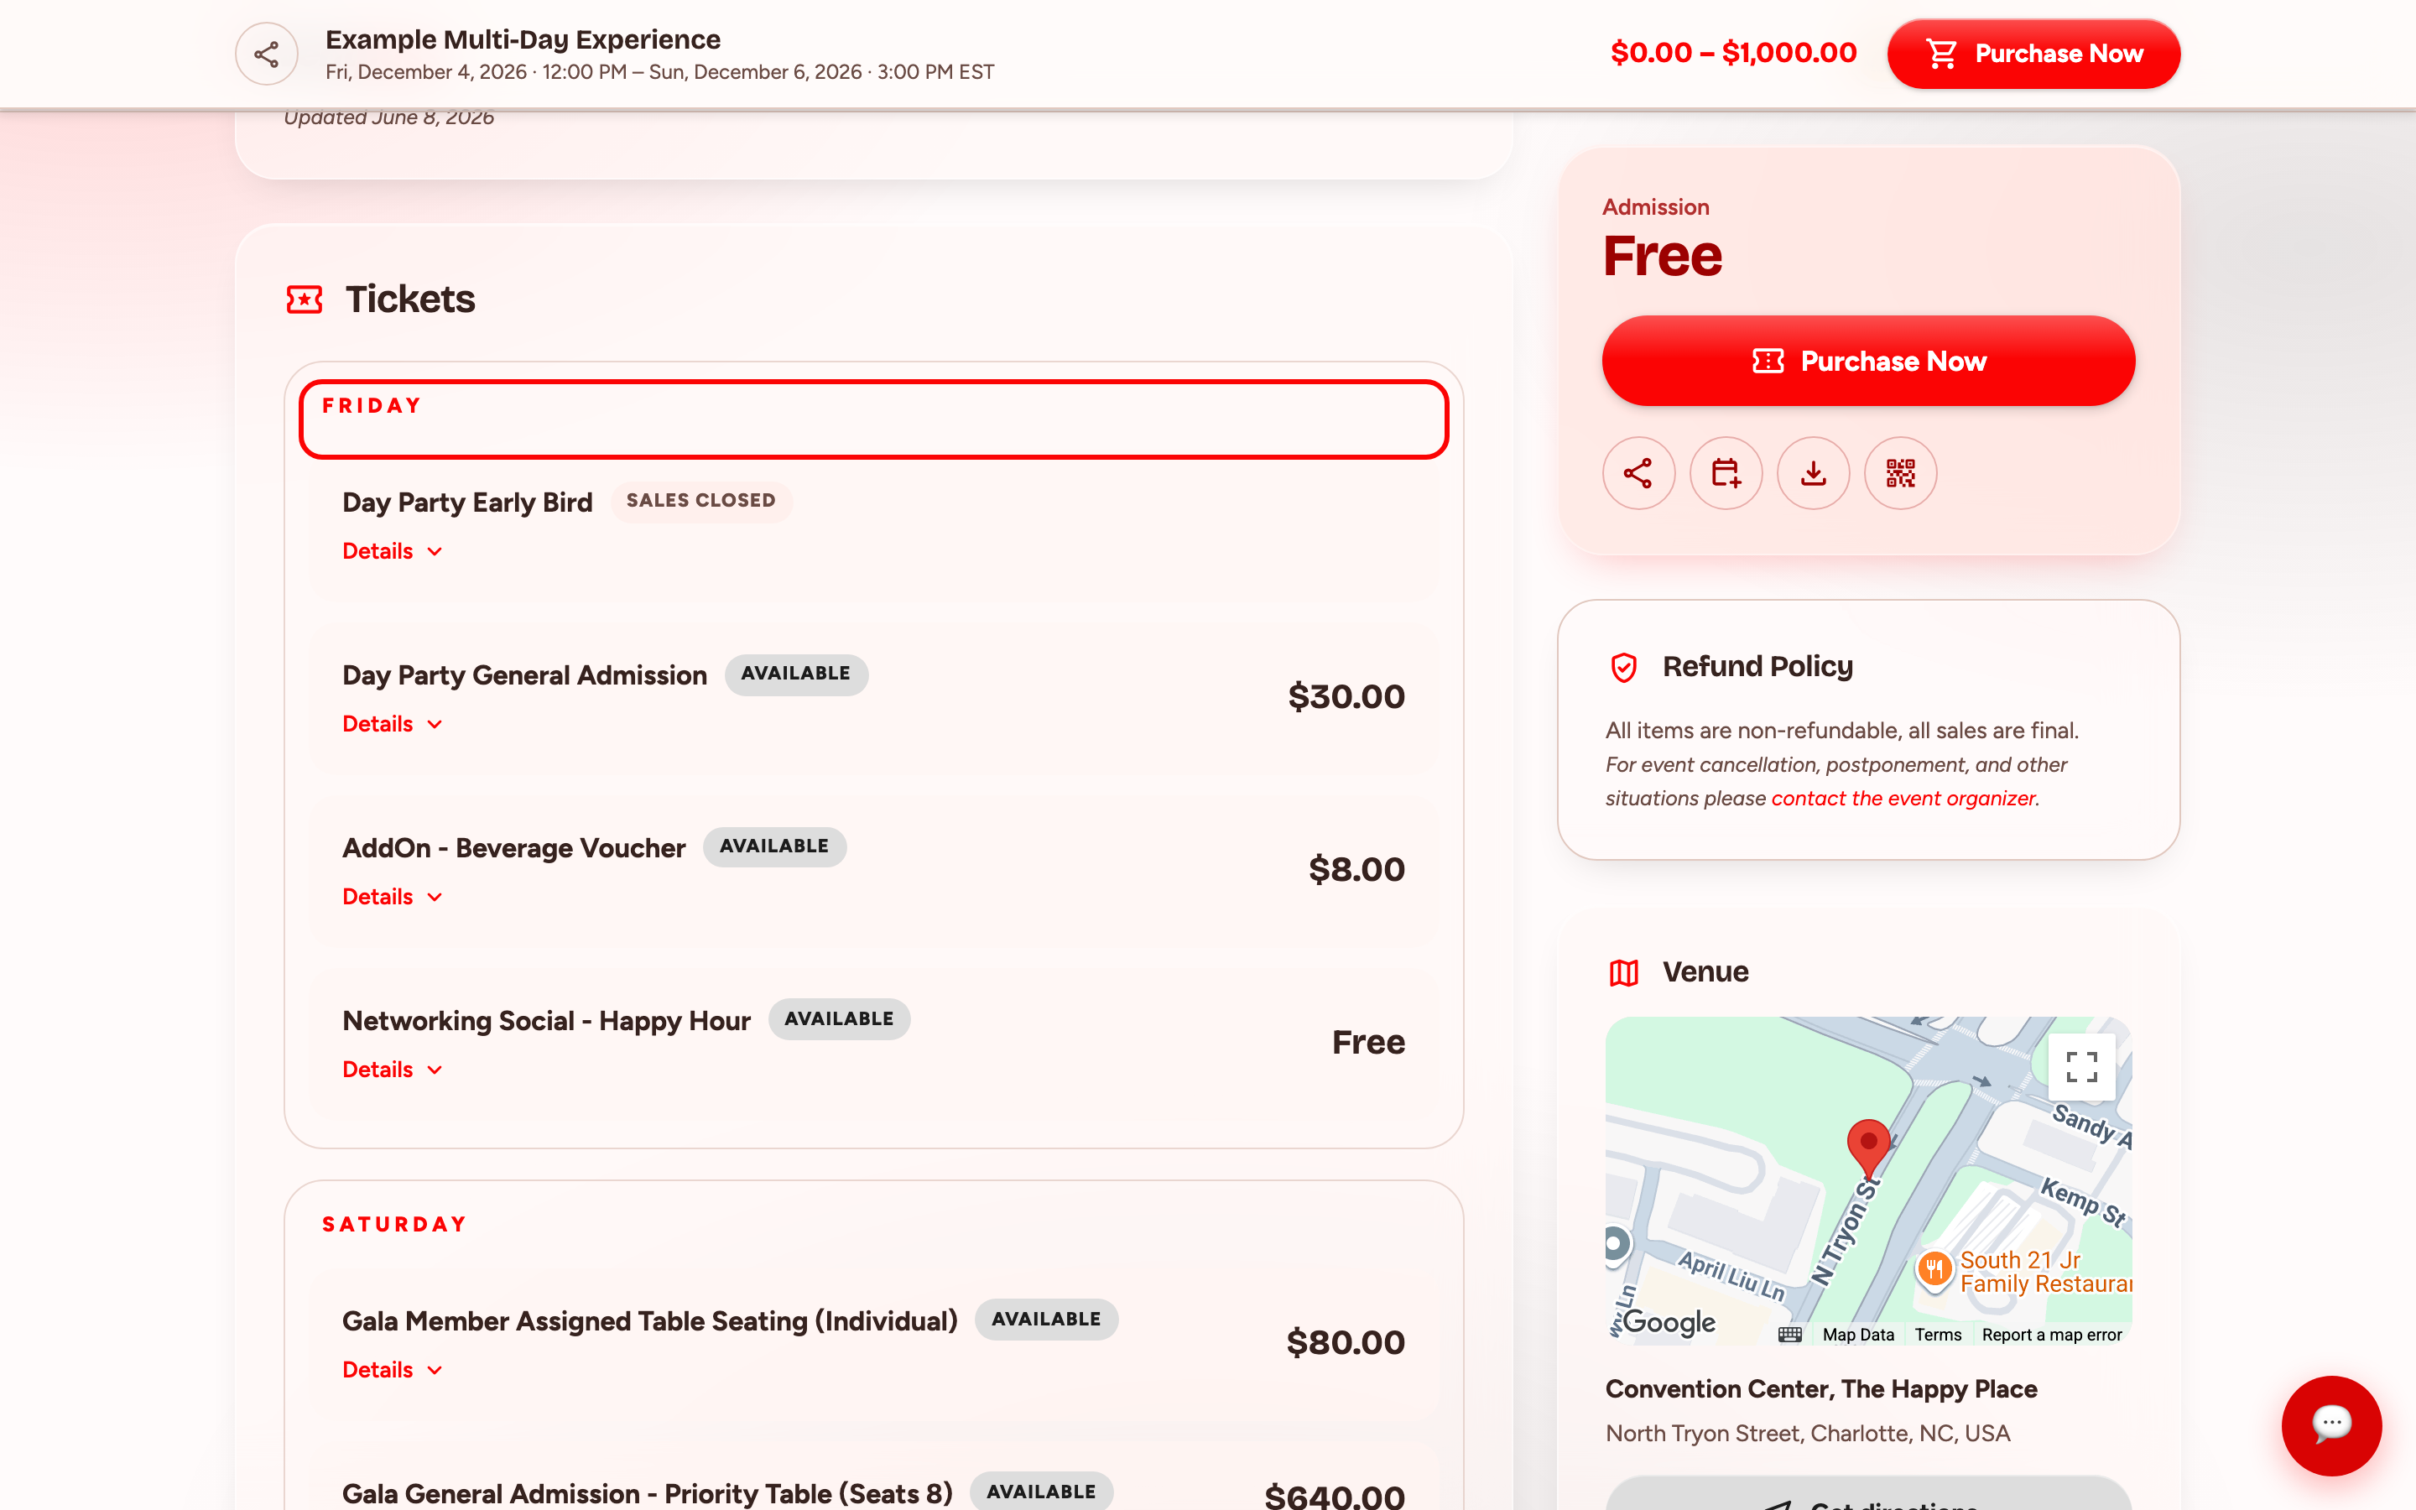Click the Purchase Now button in header

pos(2033,54)
